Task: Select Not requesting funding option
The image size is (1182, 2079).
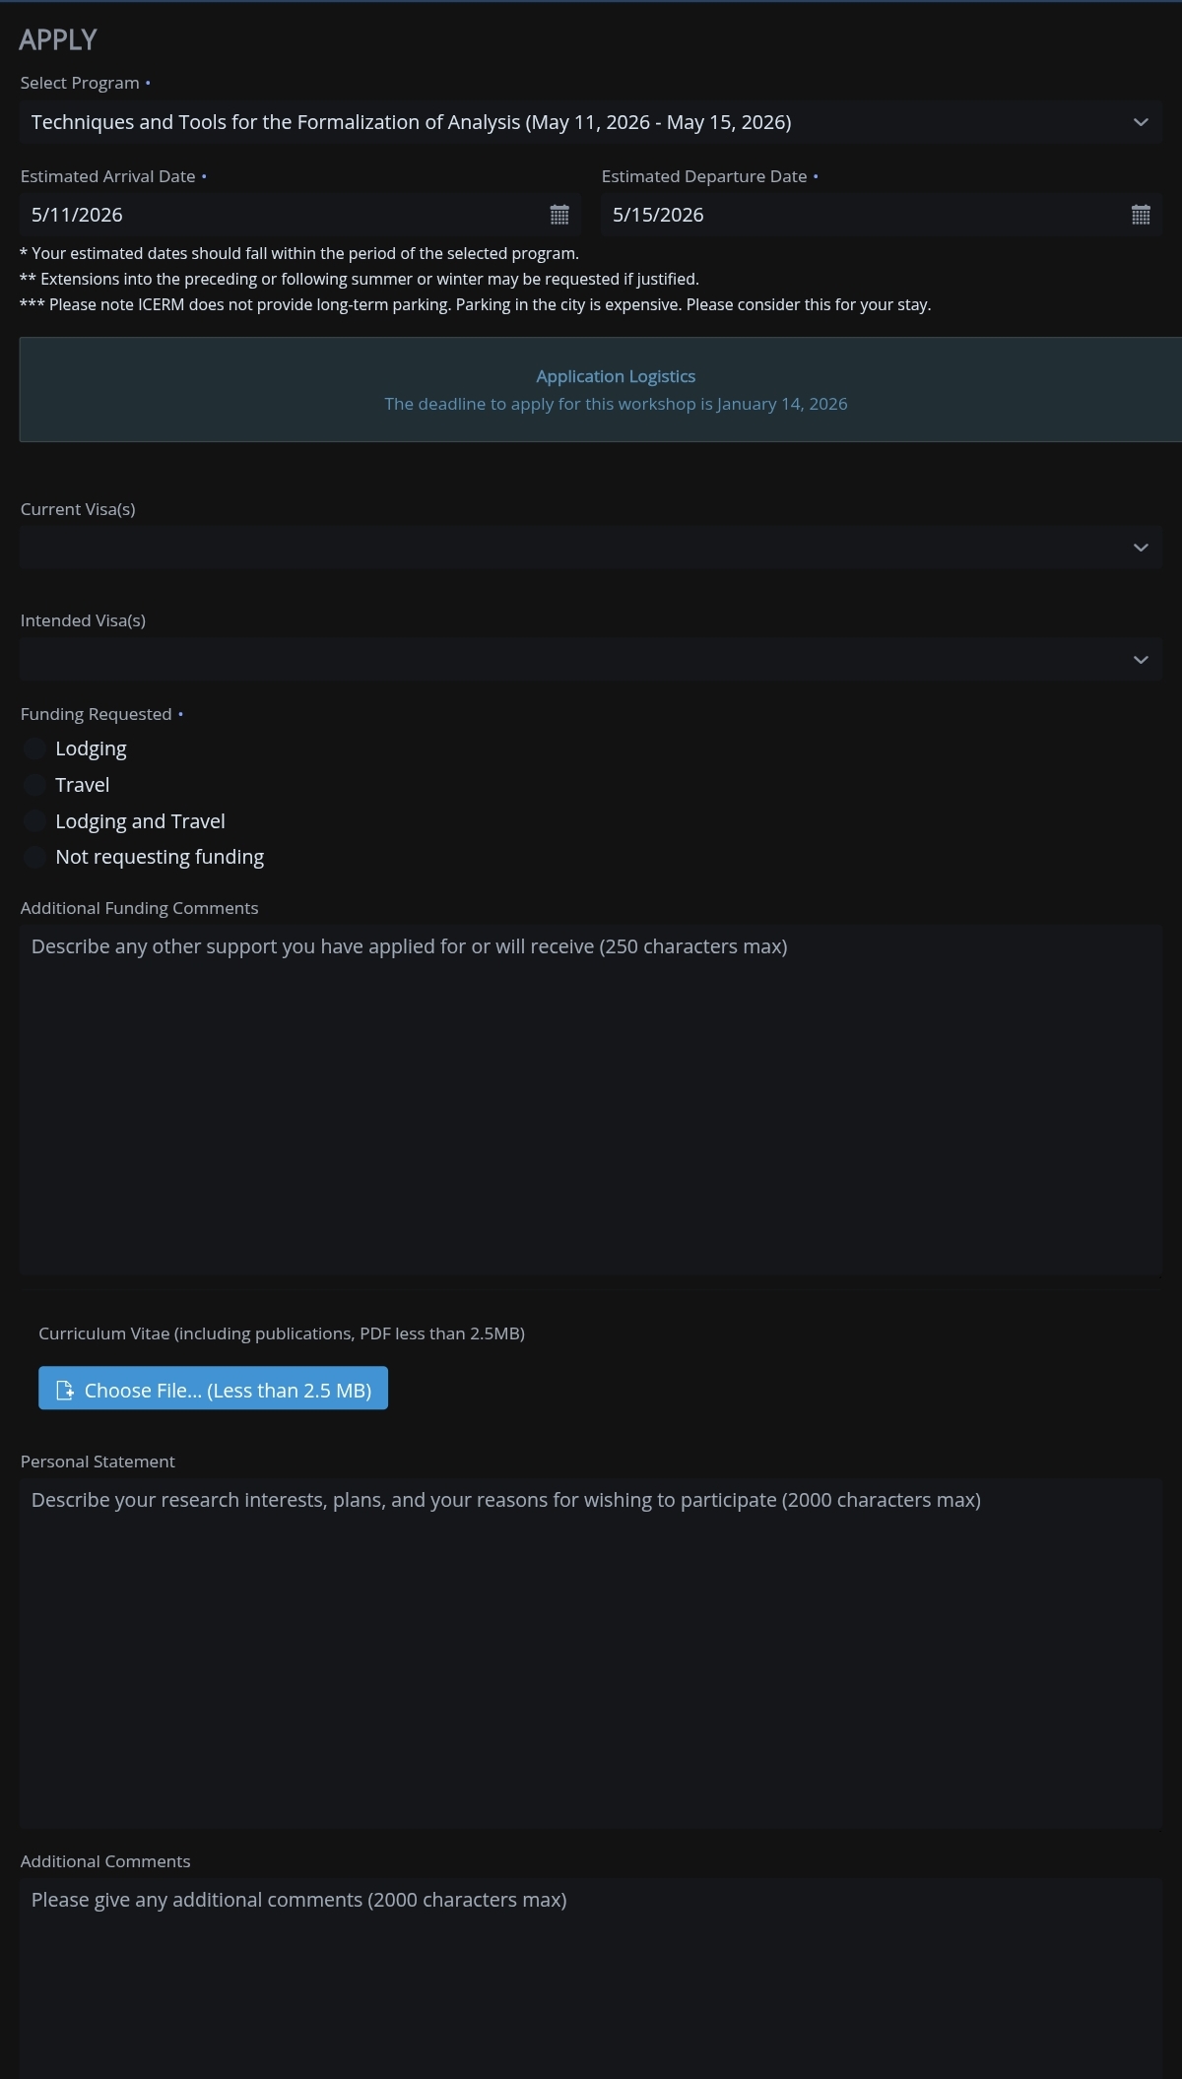Action: 35,857
